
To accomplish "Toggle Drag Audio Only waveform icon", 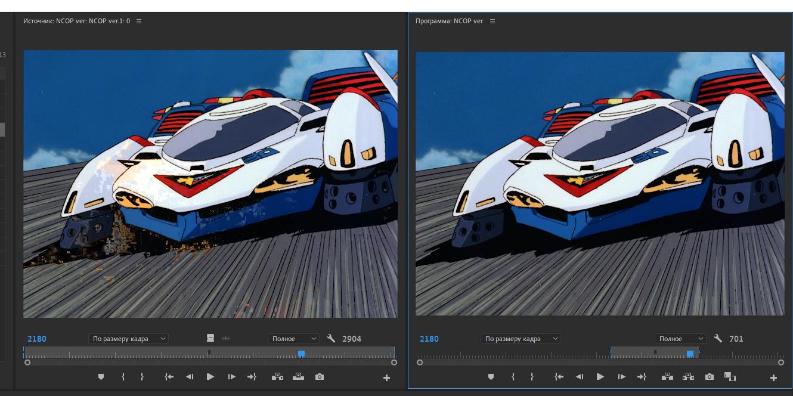I will click(226, 338).
